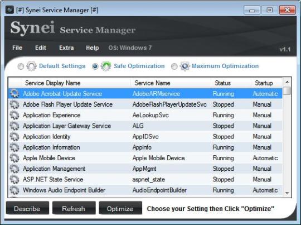Click the Apple Mobile Device row gear icon

14,158
